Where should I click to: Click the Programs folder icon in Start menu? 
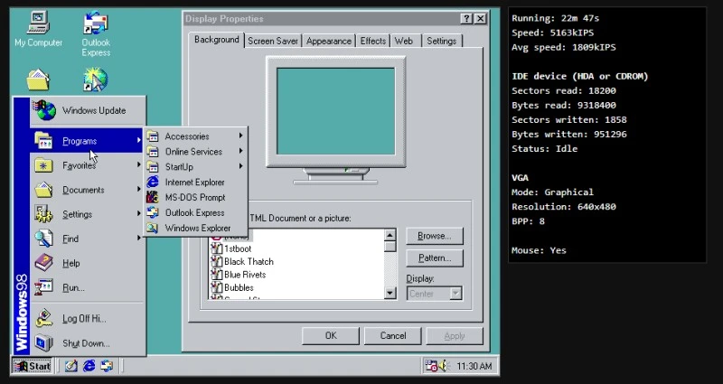click(43, 141)
